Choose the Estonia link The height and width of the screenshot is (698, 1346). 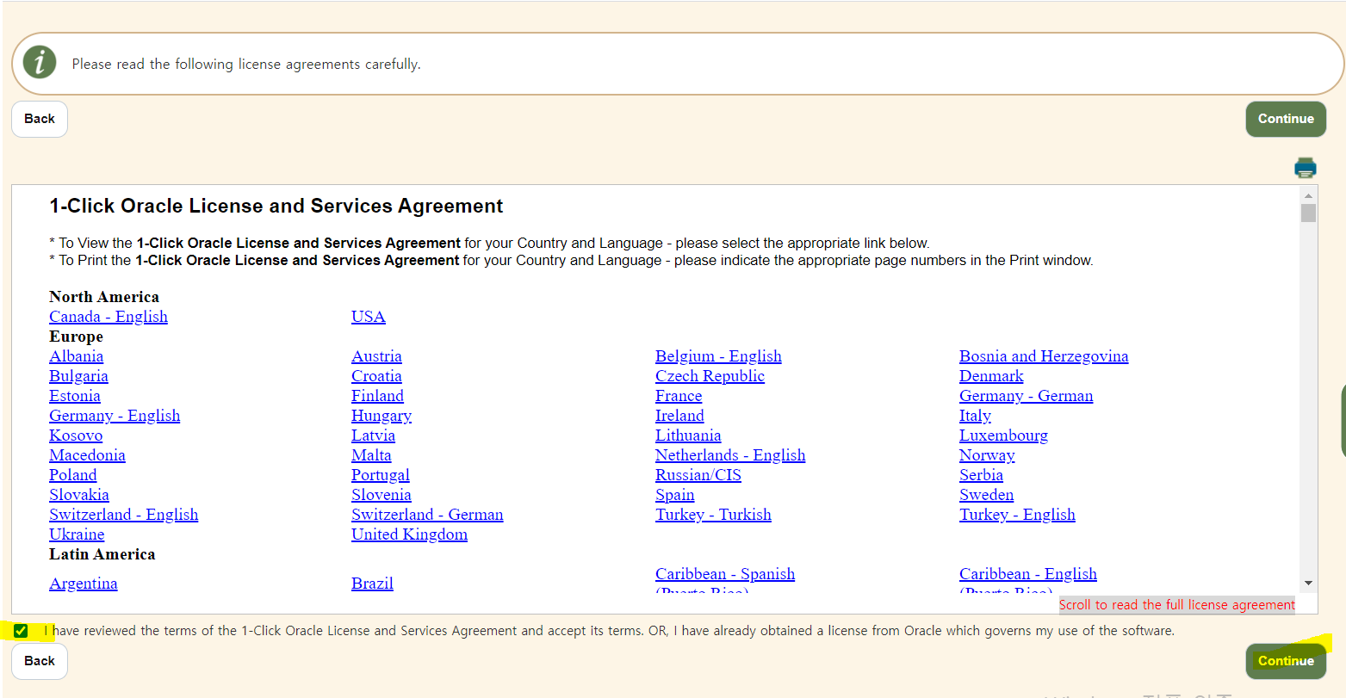pyautogui.click(x=75, y=396)
